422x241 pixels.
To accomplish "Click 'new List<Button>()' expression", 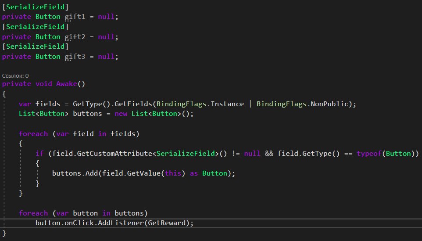I will [x=152, y=114].
